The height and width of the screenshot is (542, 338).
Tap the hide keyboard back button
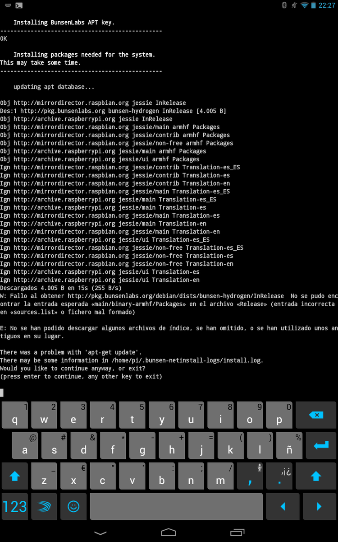tap(100, 532)
